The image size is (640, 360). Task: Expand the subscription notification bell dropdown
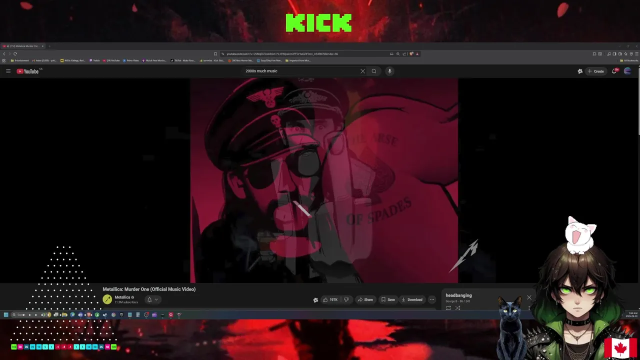click(x=152, y=299)
